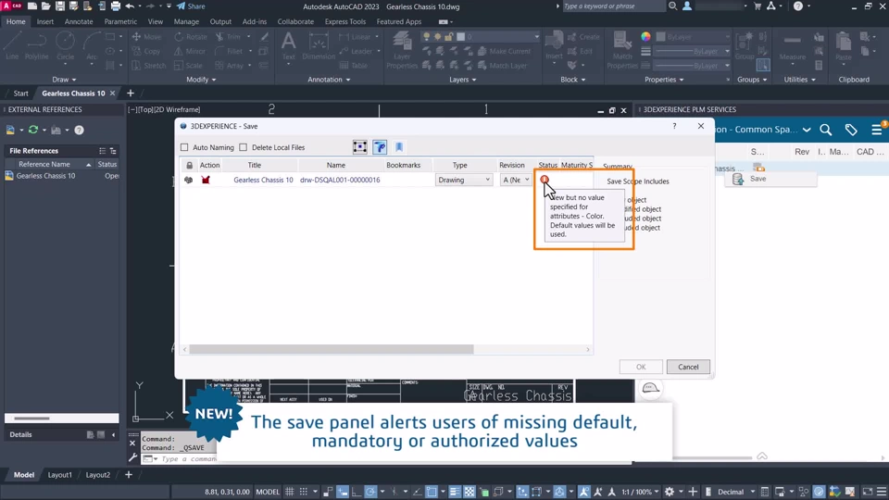The image size is (889, 500).
Task: Click the sign-in user icon in title bar
Action: pos(687,6)
